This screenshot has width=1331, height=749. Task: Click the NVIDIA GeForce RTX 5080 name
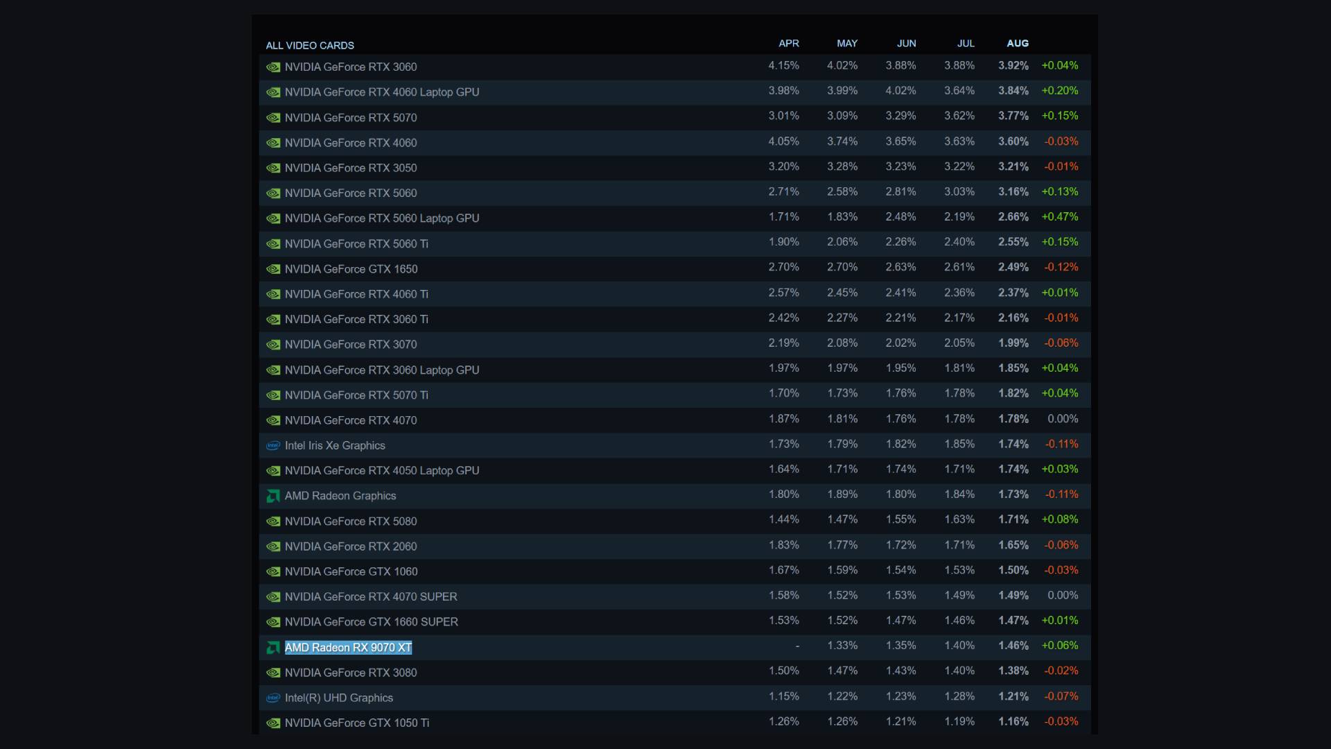click(x=351, y=522)
